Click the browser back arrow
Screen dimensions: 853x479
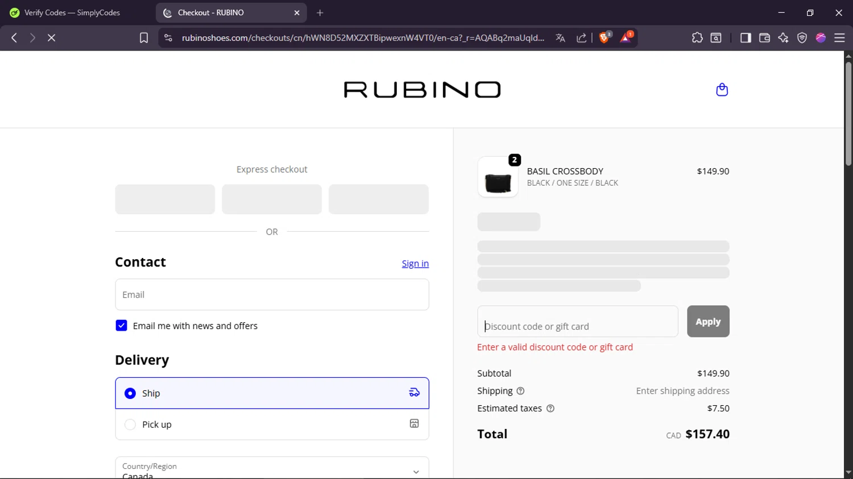coord(14,38)
